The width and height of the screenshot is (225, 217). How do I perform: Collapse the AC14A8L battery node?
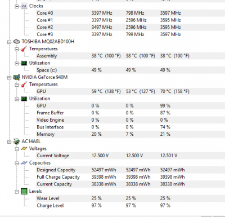(9, 142)
